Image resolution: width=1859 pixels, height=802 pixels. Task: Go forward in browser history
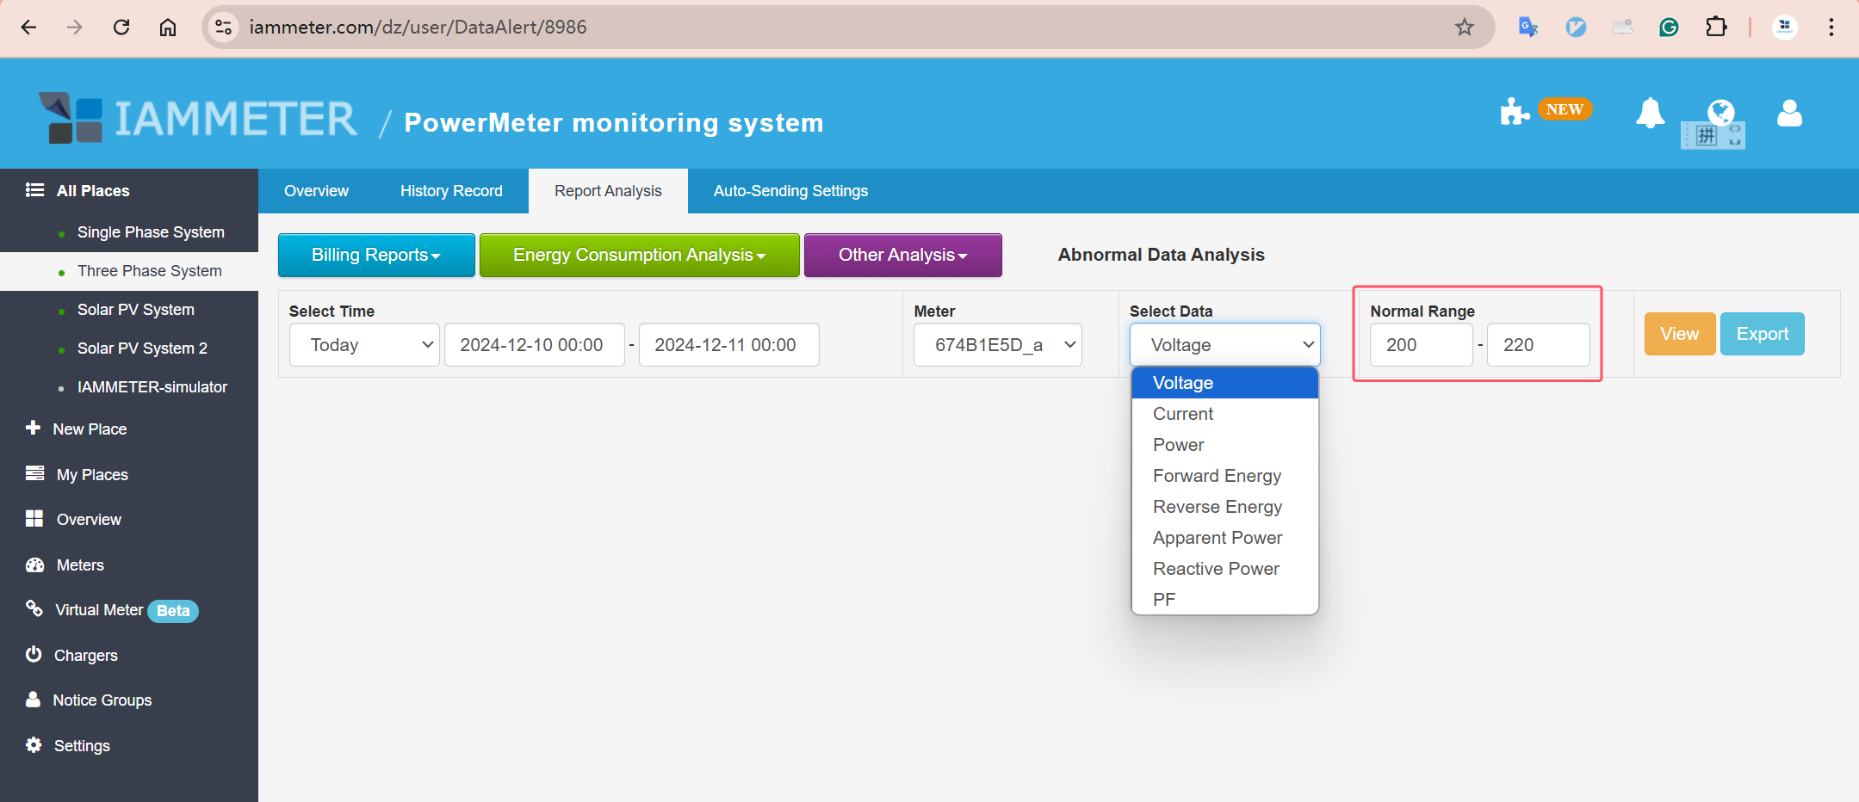tap(75, 28)
